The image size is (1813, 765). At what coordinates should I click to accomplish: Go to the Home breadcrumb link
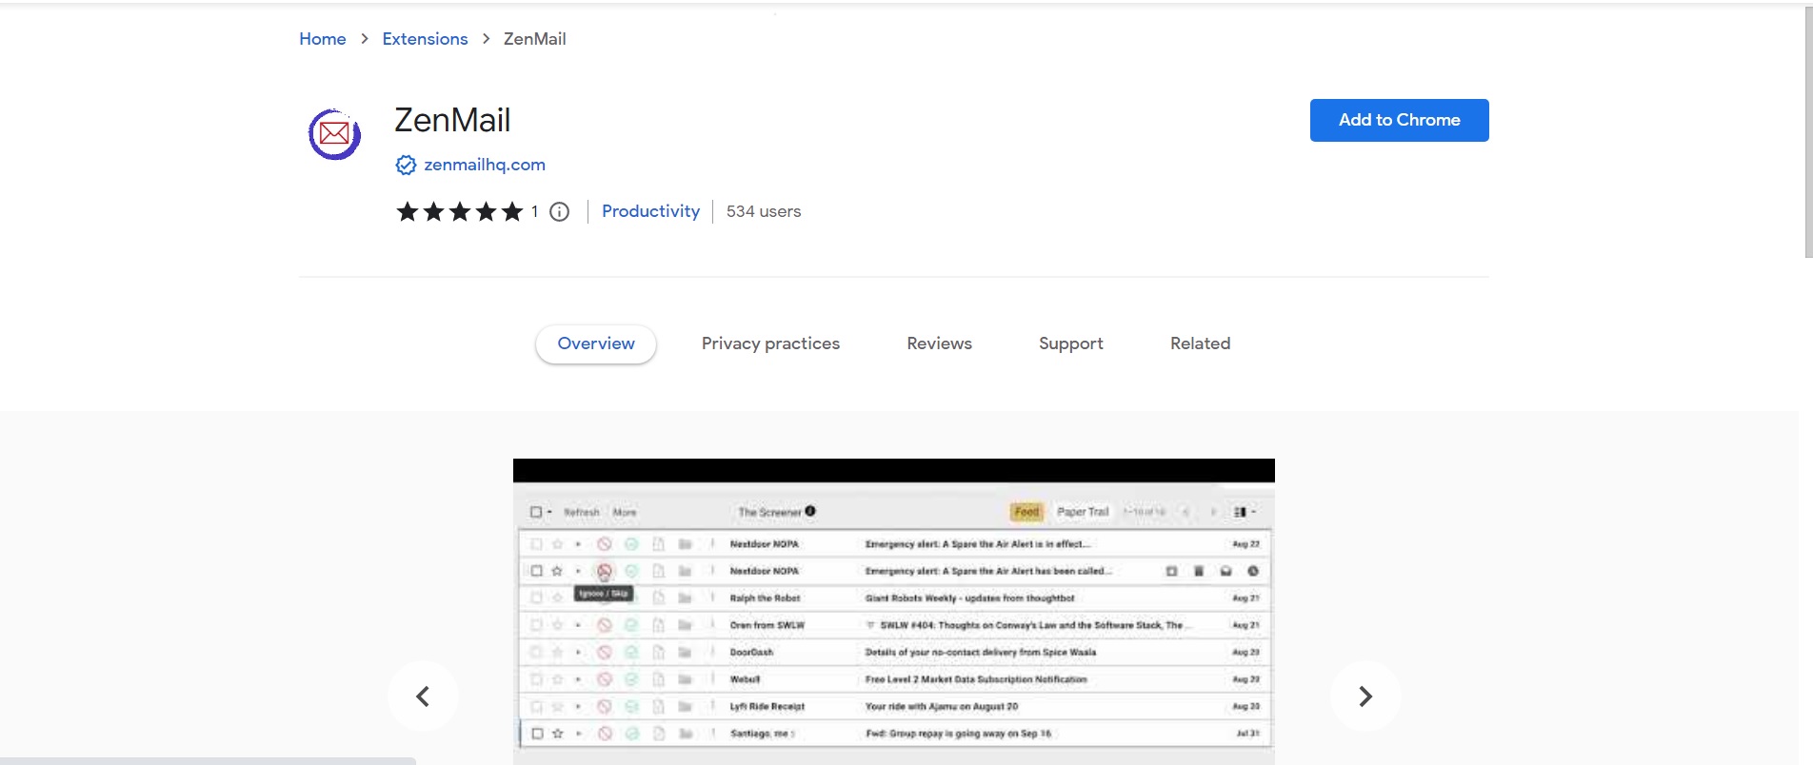point(322,39)
